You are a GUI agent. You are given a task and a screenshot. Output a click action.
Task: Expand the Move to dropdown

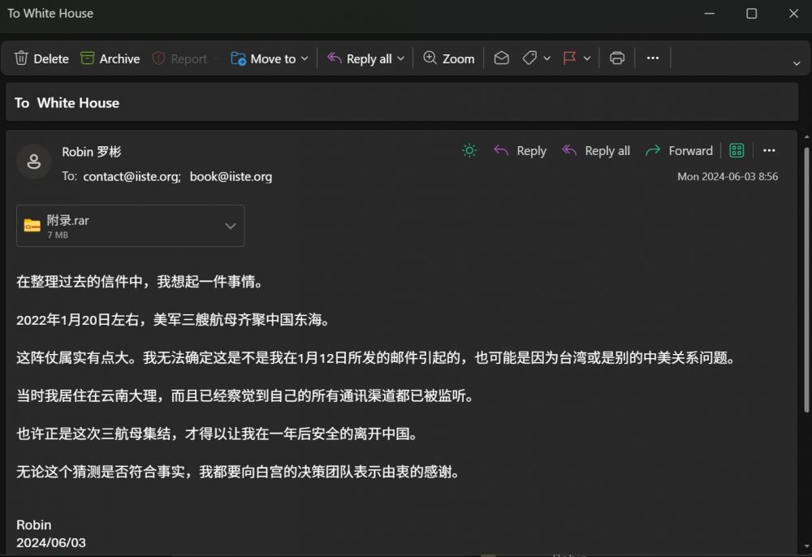(304, 58)
